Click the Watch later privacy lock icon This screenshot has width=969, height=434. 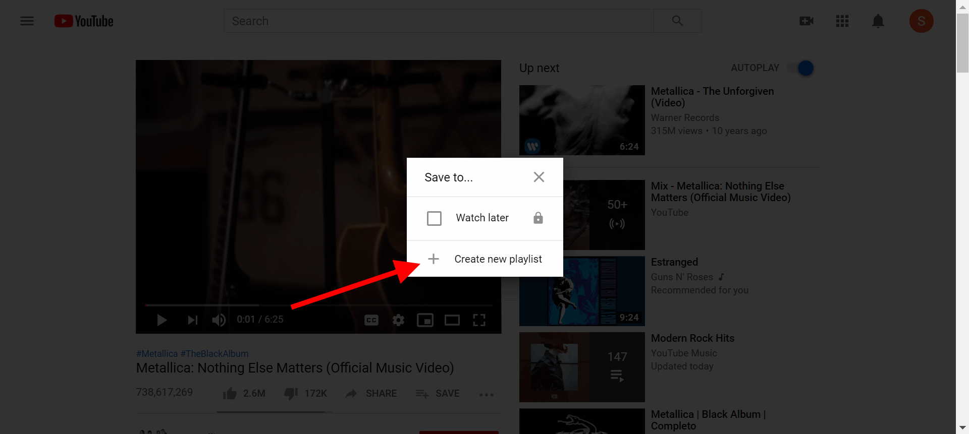[539, 218]
